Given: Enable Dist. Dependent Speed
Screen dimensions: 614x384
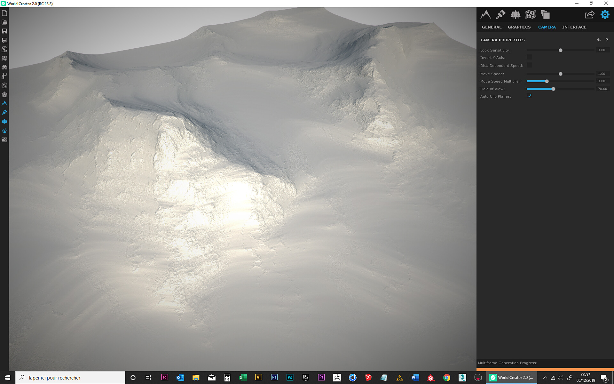Looking at the screenshot, I should tap(530, 65).
